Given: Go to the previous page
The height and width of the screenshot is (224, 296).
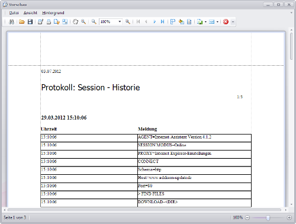Looking at the screenshot, I should click(x=146, y=22).
